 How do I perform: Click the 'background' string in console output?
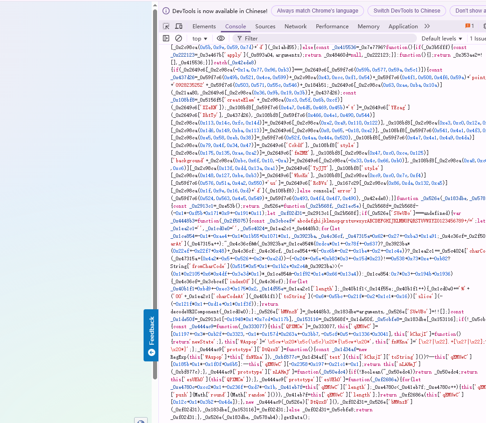pos(189,160)
